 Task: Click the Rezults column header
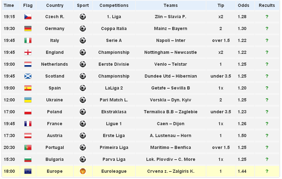[x=267, y=5]
